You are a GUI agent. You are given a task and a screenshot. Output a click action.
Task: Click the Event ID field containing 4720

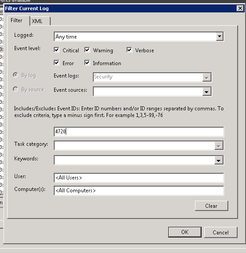tap(139, 132)
